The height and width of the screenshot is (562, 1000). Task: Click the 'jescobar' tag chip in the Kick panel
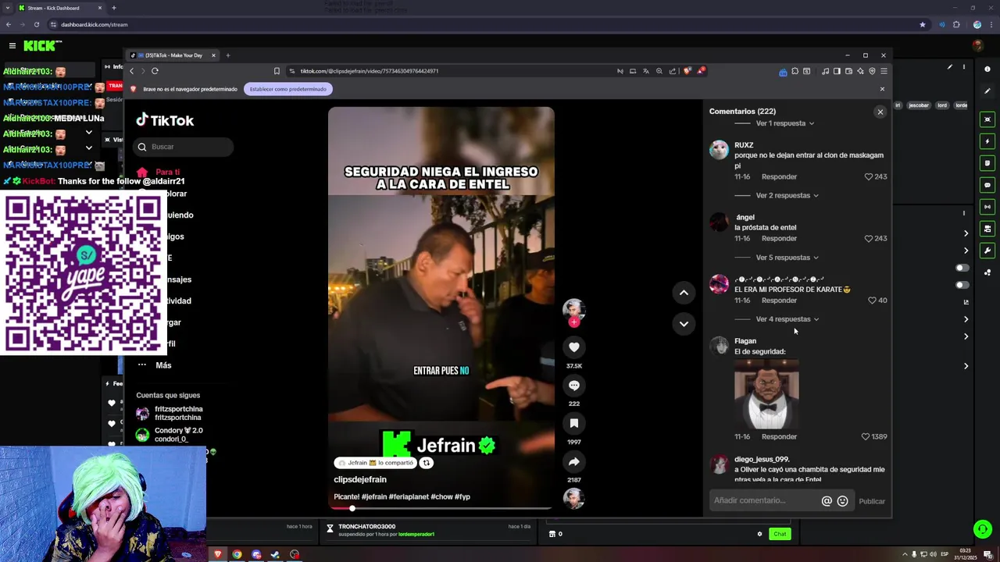pyautogui.click(x=920, y=105)
